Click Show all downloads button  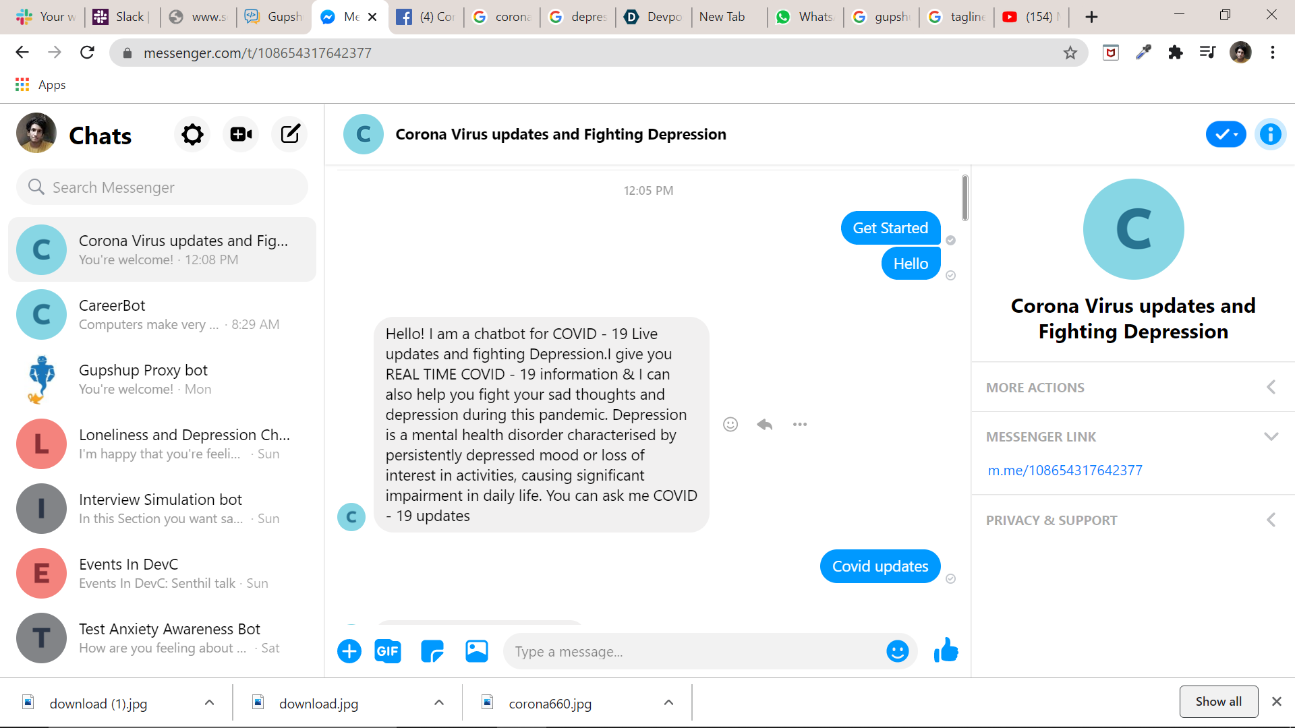point(1218,702)
